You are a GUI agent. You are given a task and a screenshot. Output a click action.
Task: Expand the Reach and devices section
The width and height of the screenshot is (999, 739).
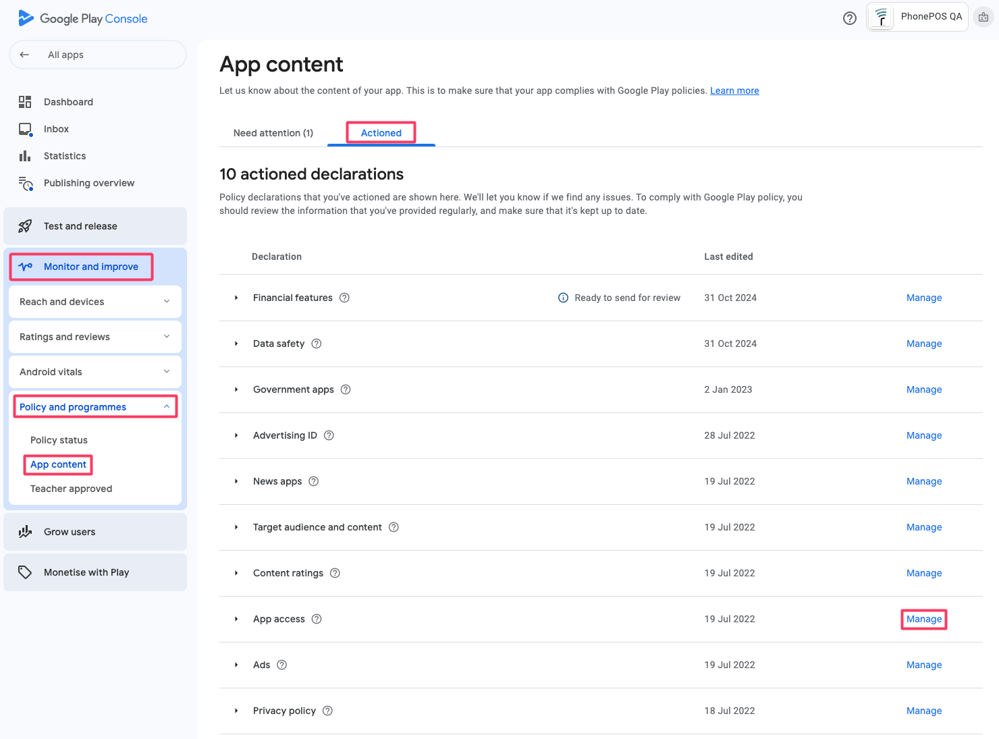click(x=167, y=302)
